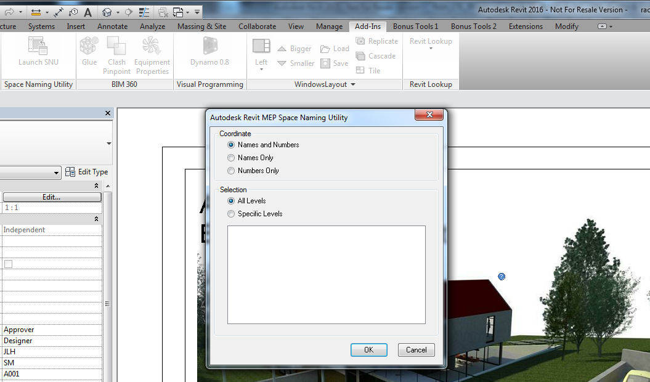Open the Measure tool dropdown arrow
The width and height of the screenshot is (650, 382).
tap(47, 12)
